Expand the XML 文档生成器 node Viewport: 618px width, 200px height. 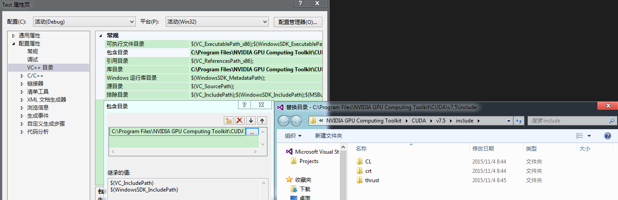[x=22, y=100]
